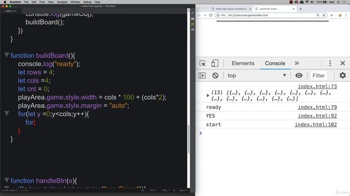This screenshot has width=350, height=196.
Task: Open Chrome's three-dot menu
Action: pos(346,15)
